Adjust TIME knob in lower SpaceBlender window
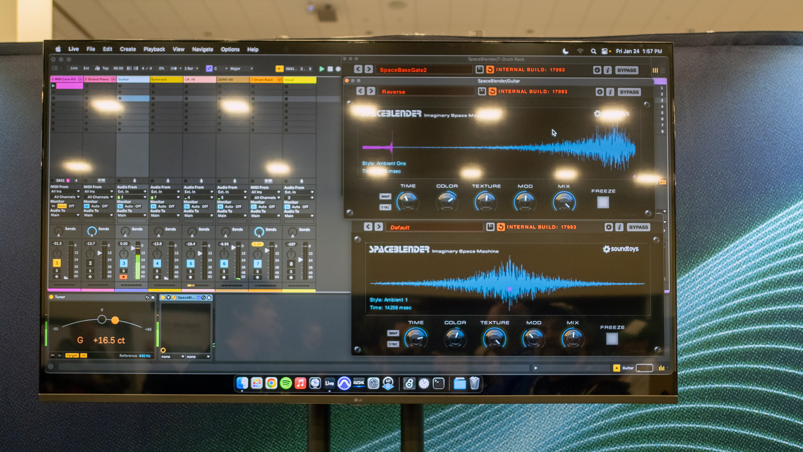Viewport: 803px width, 452px height. [x=416, y=338]
